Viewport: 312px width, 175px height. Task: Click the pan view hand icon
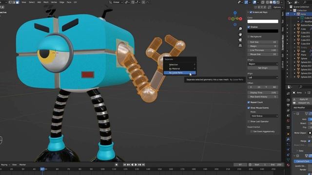tap(240, 35)
